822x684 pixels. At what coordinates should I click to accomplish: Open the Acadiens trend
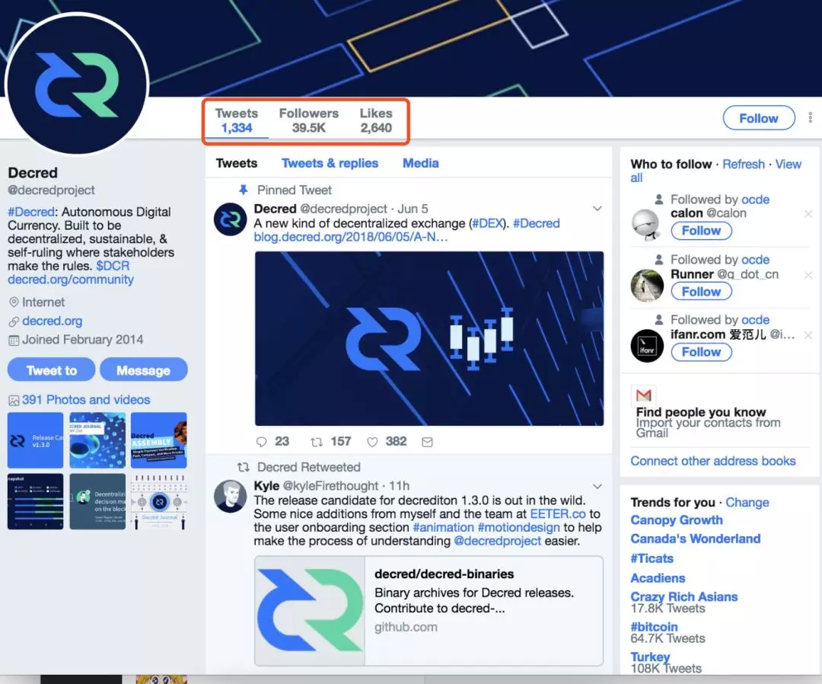tap(658, 578)
